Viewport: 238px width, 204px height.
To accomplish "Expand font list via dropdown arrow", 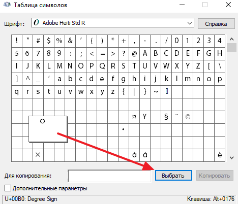I will coord(190,23).
